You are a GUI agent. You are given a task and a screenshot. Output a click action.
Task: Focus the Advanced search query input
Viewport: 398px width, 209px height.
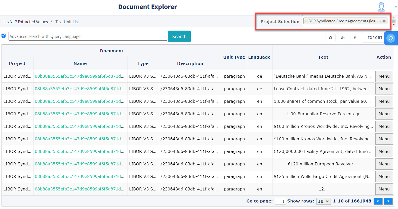(x=88, y=36)
